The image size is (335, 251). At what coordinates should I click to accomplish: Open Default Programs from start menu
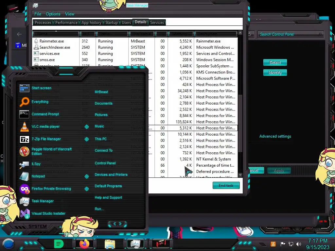click(x=108, y=186)
